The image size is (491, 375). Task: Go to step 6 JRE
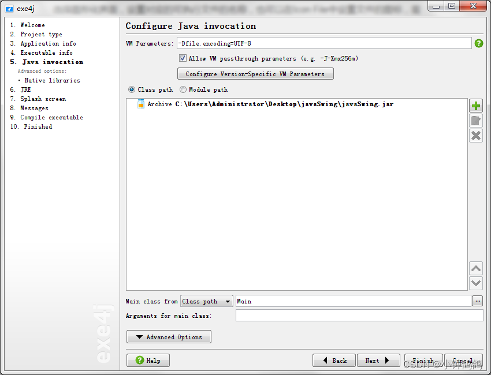20,90
